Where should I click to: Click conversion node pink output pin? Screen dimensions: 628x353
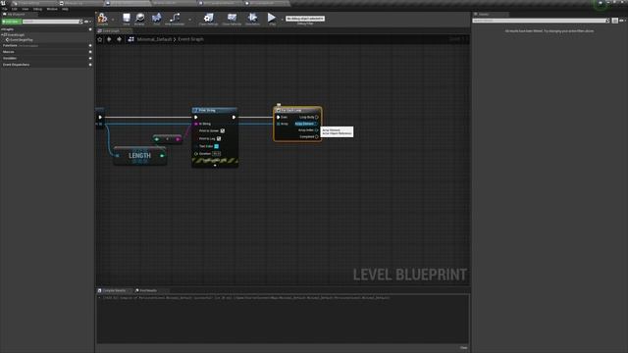pos(178,139)
